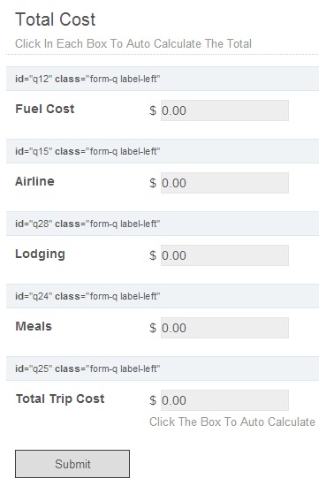Submit the trip cost form
The width and height of the screenshot is (319, 486).
tap(72, 464)
